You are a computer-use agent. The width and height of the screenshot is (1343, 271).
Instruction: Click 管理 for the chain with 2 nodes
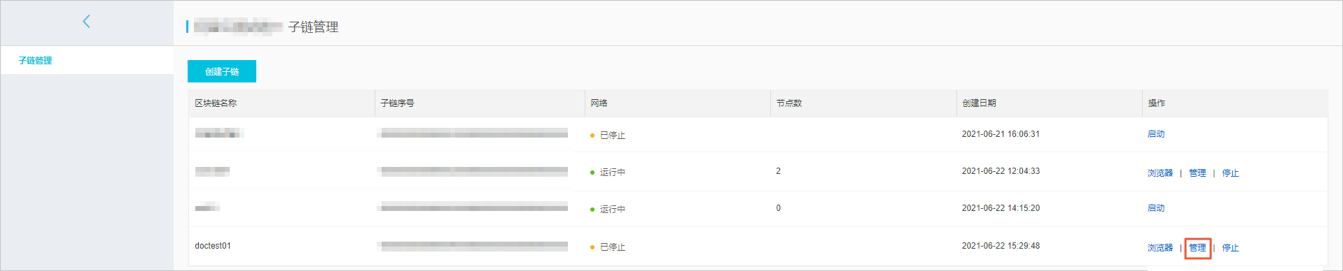coord(1197,173)
